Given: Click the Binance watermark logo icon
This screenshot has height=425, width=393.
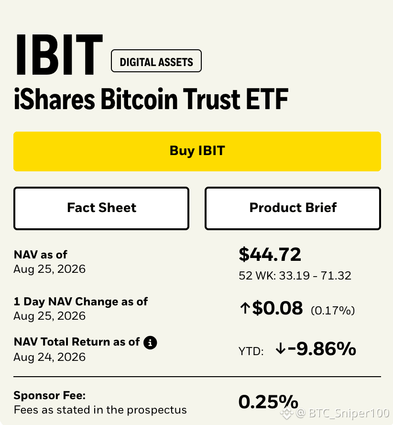Looking at the screenshot, I should [x=287, y=413].
